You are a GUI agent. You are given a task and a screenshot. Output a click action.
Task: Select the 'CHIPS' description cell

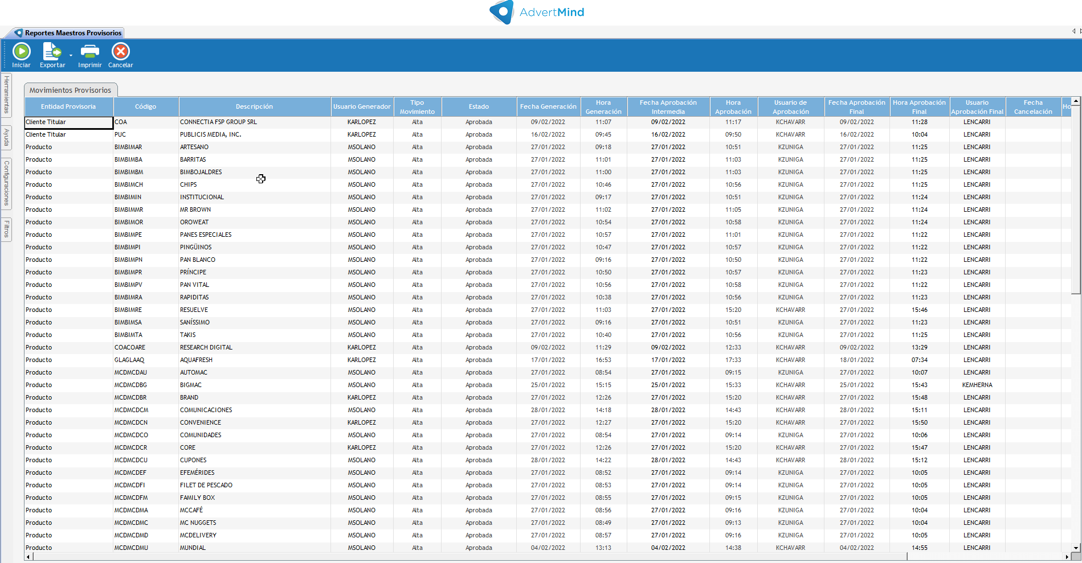[255, 184]
